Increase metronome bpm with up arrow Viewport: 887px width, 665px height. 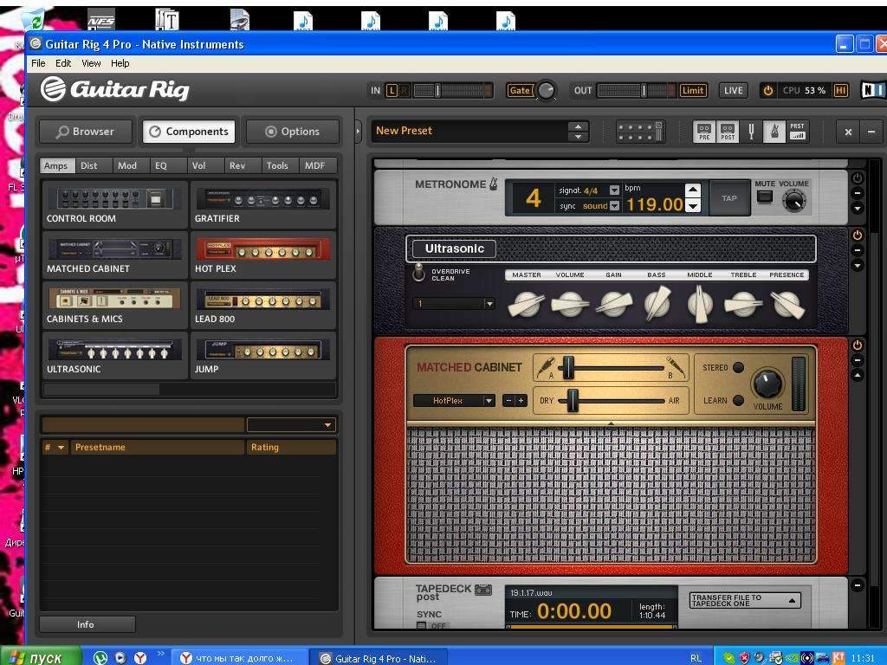click(x=693, y=190)
